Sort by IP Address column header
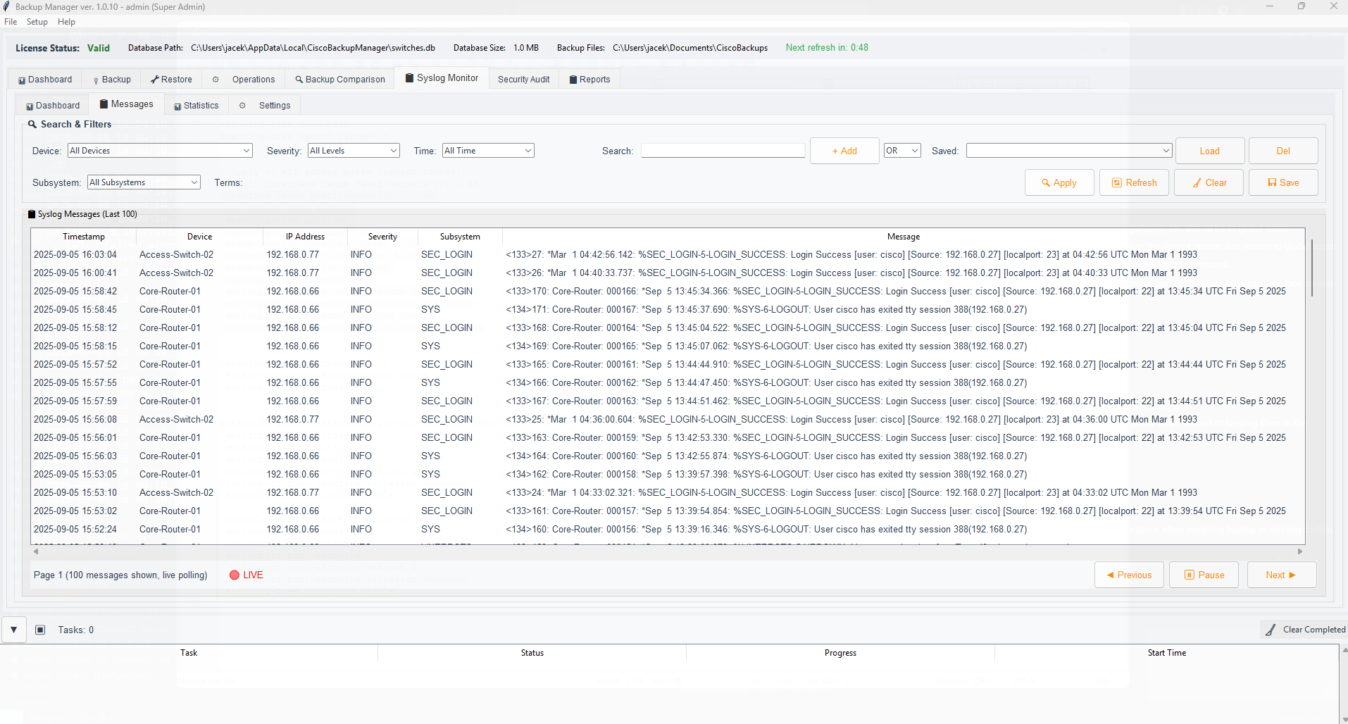Image resolution: width=1348 pixels, height=724 pixels. click(x=305, y=237)
